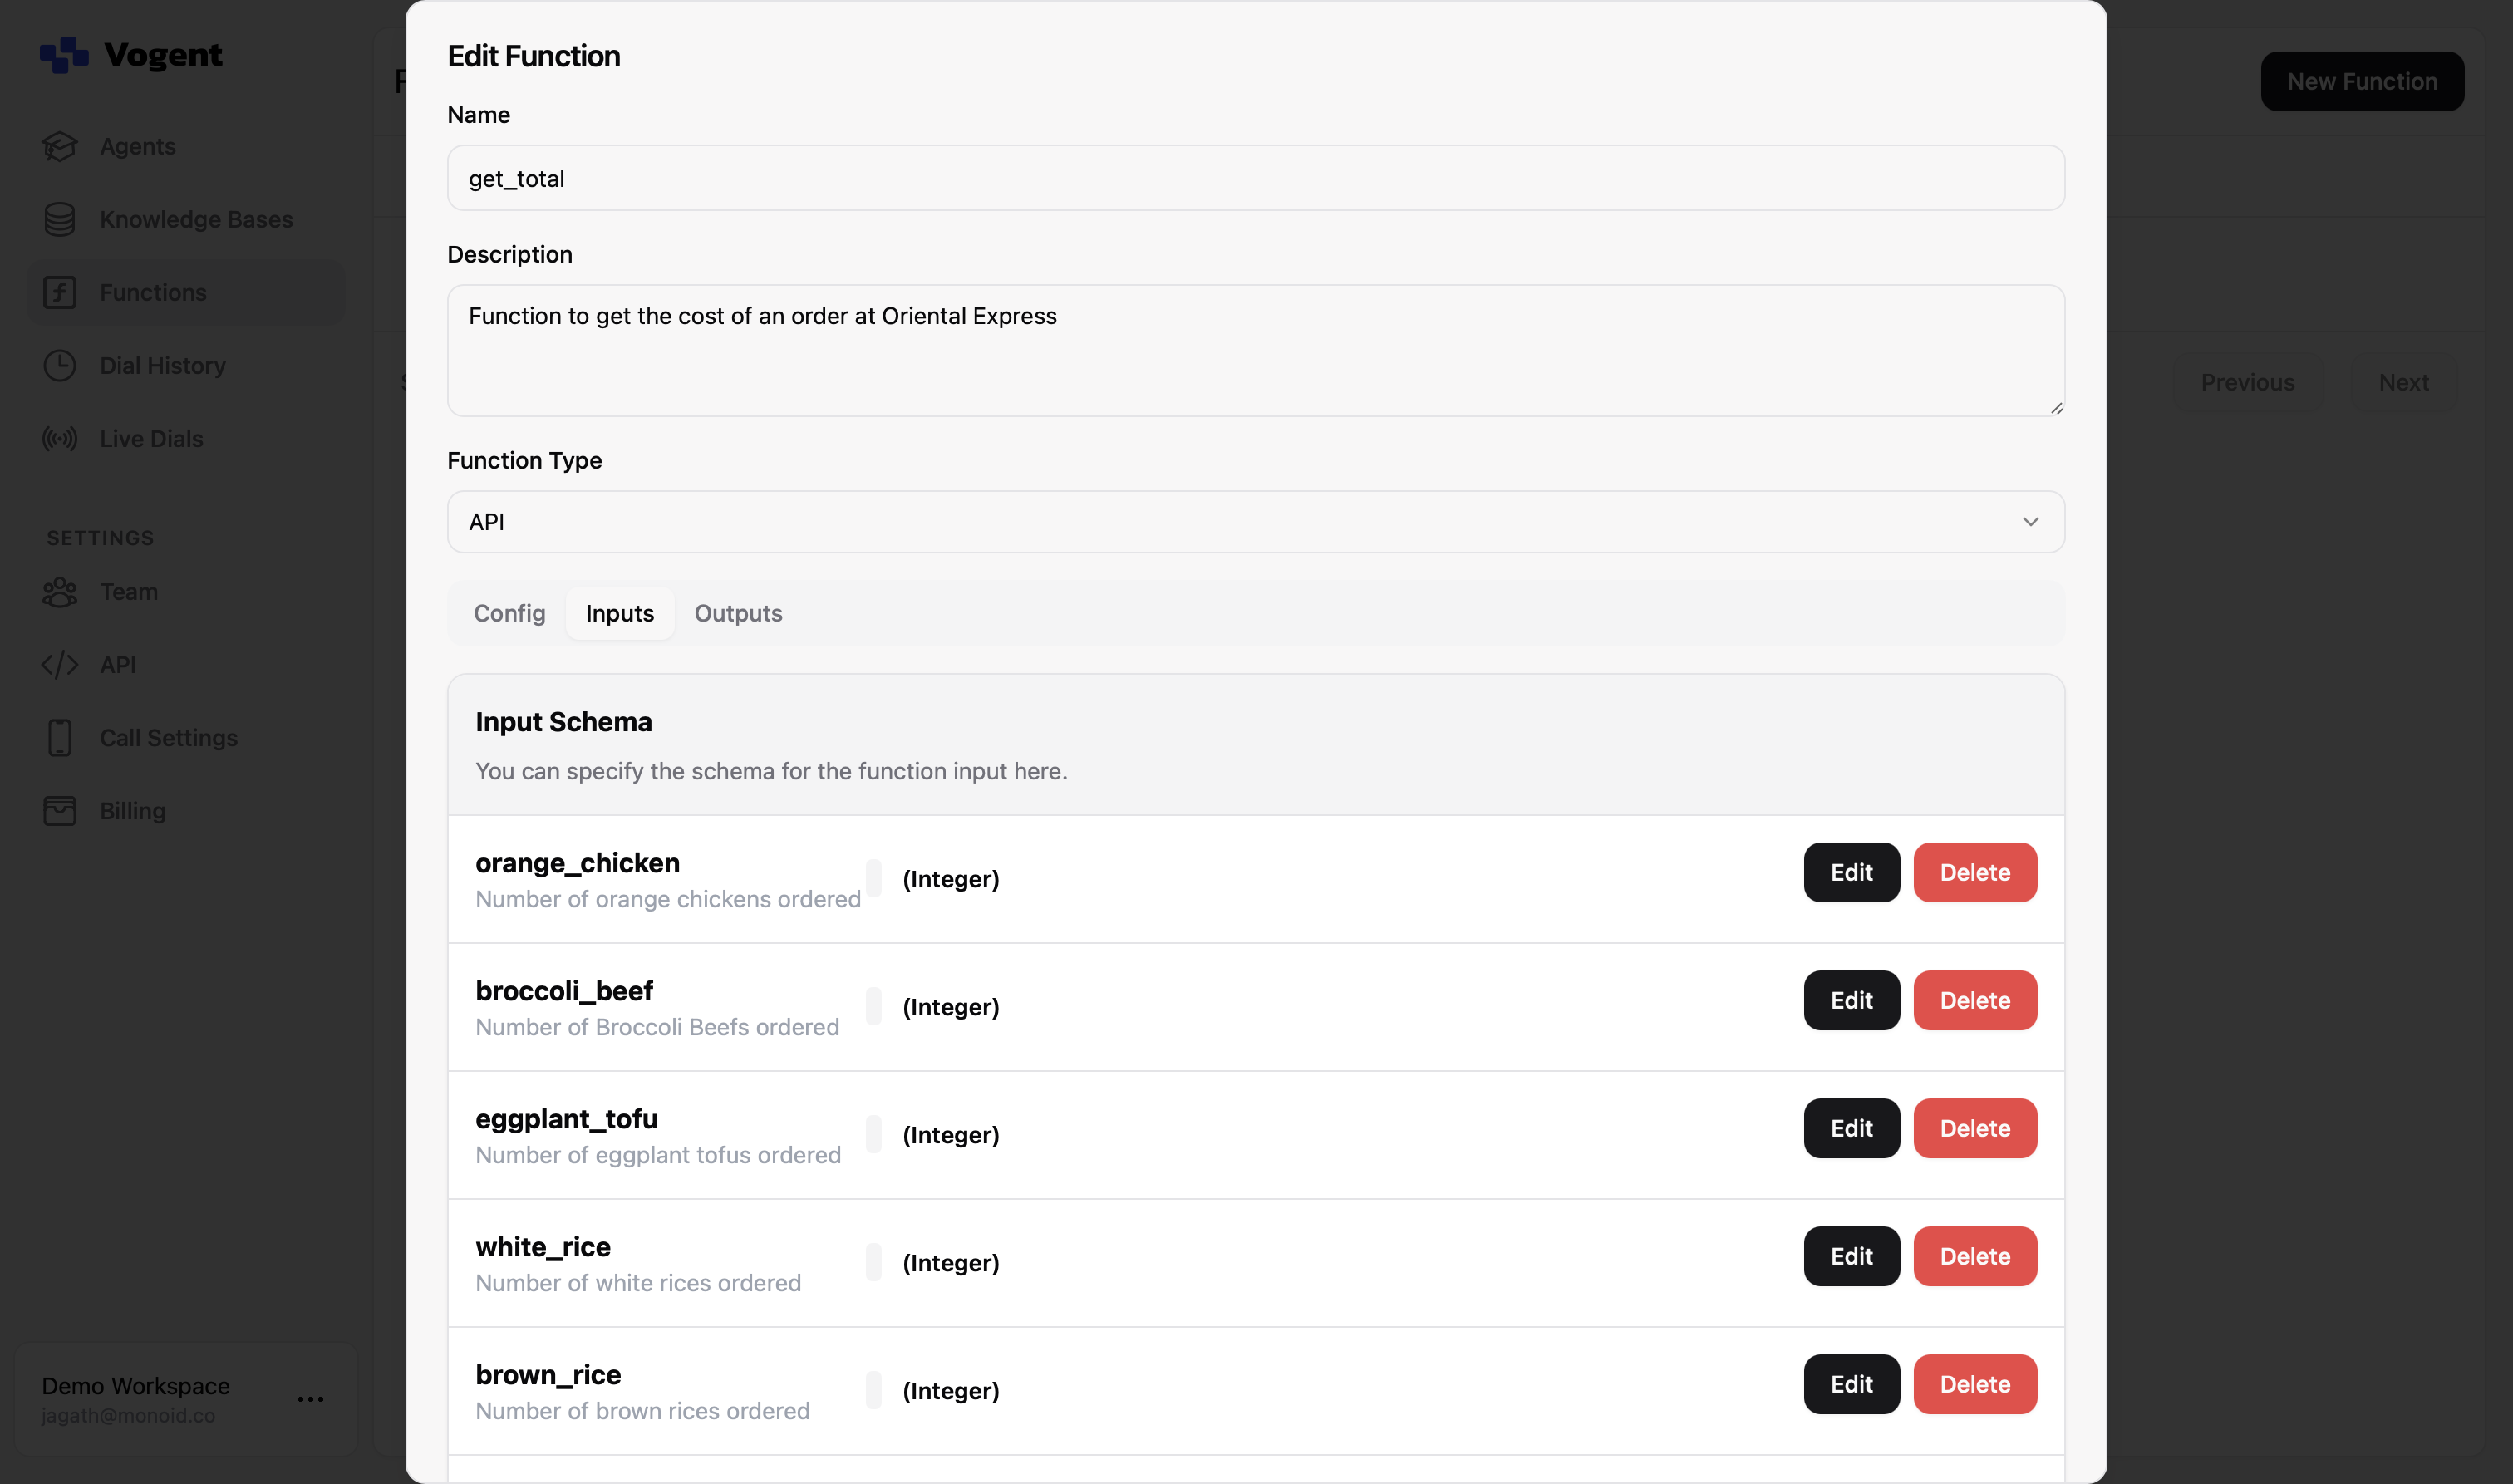Image resolution: width=2513 pixels, height=1484 pixels.
Task: Open workspace options three-dots menu
Action: 311,1399
